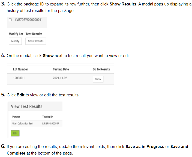
Task: Click the Testing ID column header
Action: 47,117
